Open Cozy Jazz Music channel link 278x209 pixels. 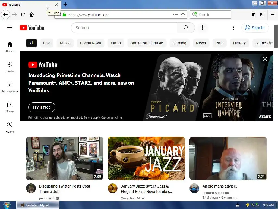point(133,198)
